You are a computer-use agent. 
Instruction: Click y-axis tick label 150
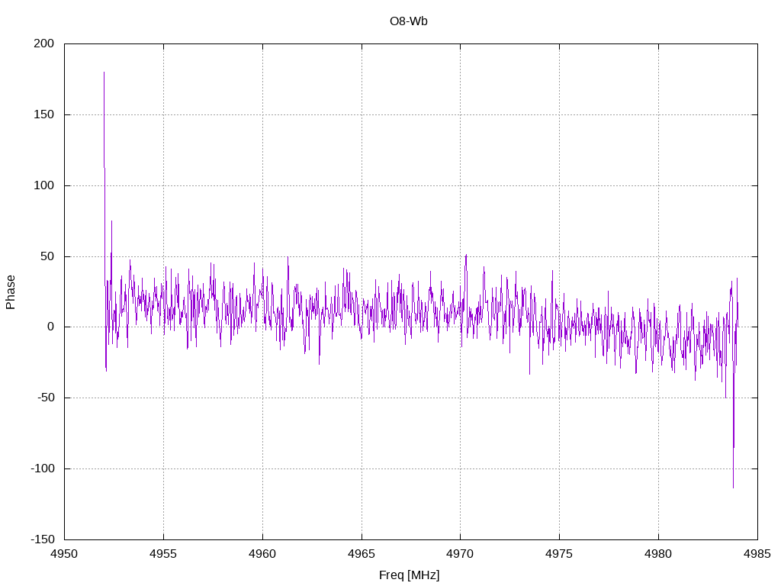tap(43, 114)
